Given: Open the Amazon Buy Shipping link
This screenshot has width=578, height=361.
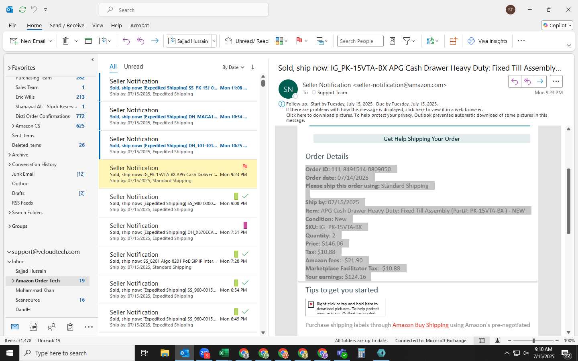Looking at the screenshot, I should 420,325.
